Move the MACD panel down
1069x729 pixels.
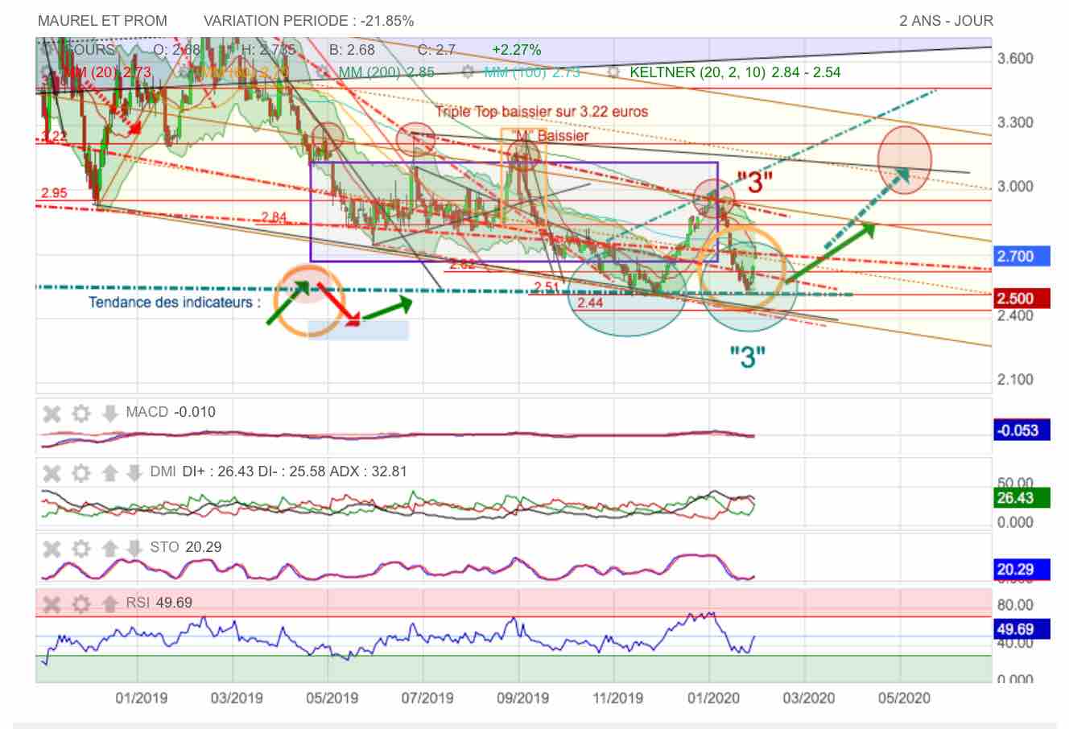click(109, 414)
